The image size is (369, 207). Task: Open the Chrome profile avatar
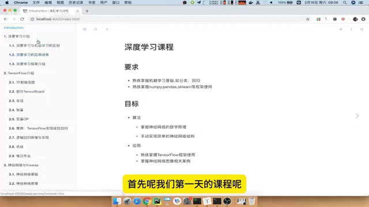(355, 19)
